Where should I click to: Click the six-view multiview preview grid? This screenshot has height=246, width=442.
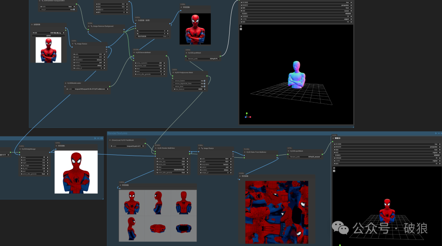pos(158,216)
